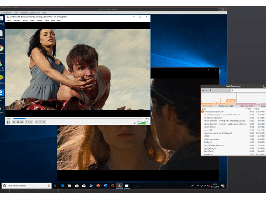Open VLC extended settings button
The image size is (266, 200).
click(x=31, y=122)
